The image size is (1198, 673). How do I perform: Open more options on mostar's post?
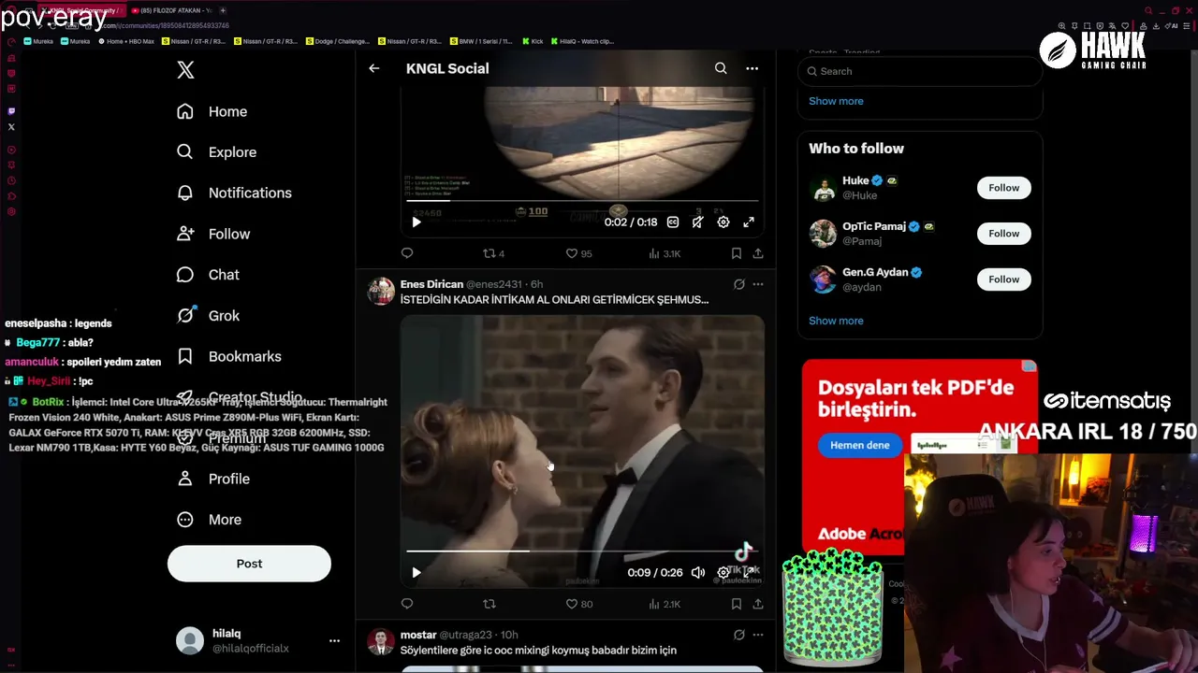tap(758, 635)
